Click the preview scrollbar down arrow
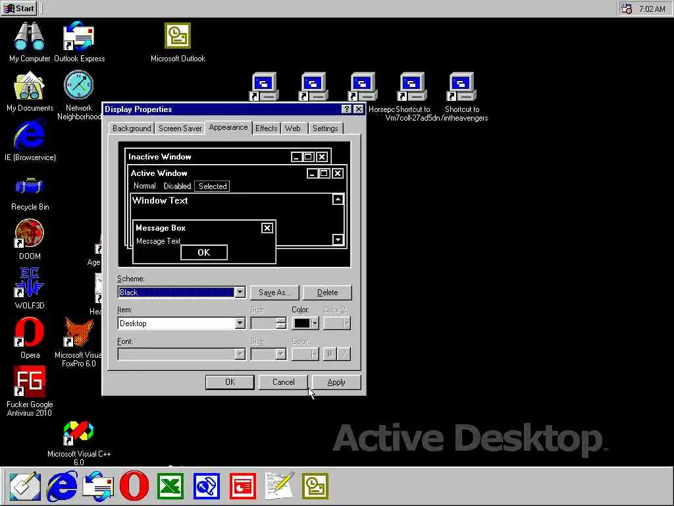674x506 pixels. click(338, 240)
